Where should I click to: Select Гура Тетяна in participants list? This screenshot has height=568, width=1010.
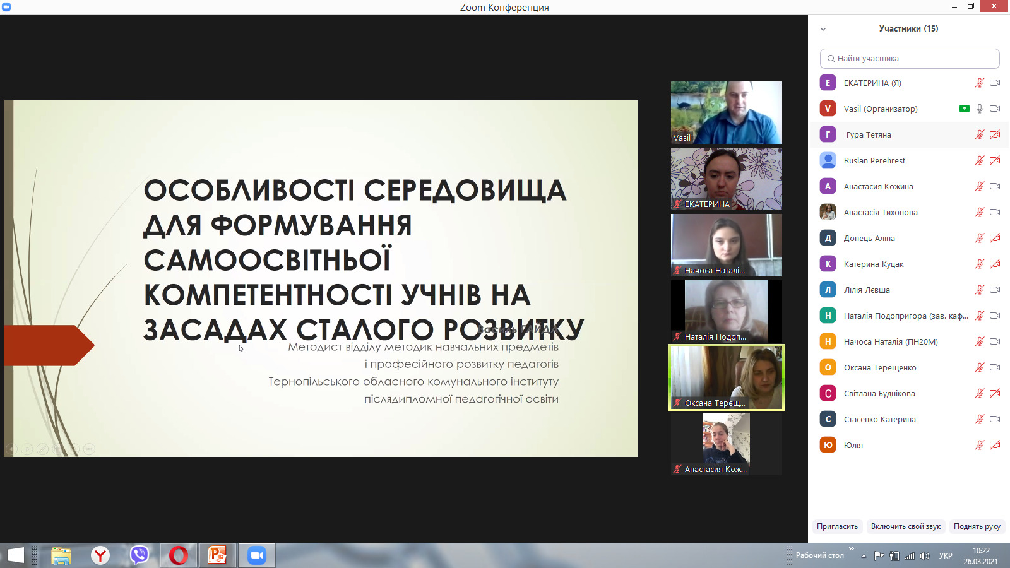pyautogui.click(x=869, y=134)
